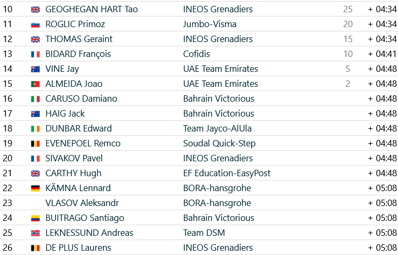
Task: Click the Slovenian flag next to Roglic
Action: [35, 24]
